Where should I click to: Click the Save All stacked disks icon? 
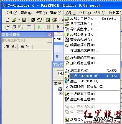(33, 20)
